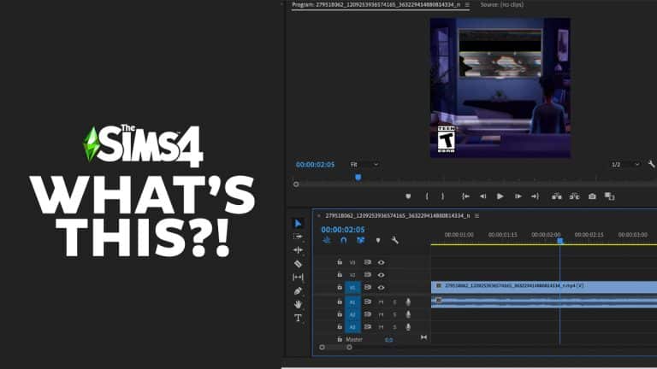
Task: Mute audio track A2
Action: click(x=381, y=314)
